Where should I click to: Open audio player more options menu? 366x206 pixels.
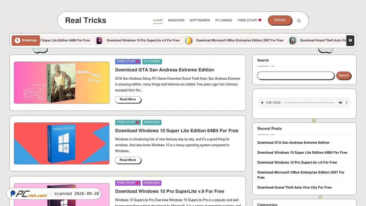tap(346, 103)
